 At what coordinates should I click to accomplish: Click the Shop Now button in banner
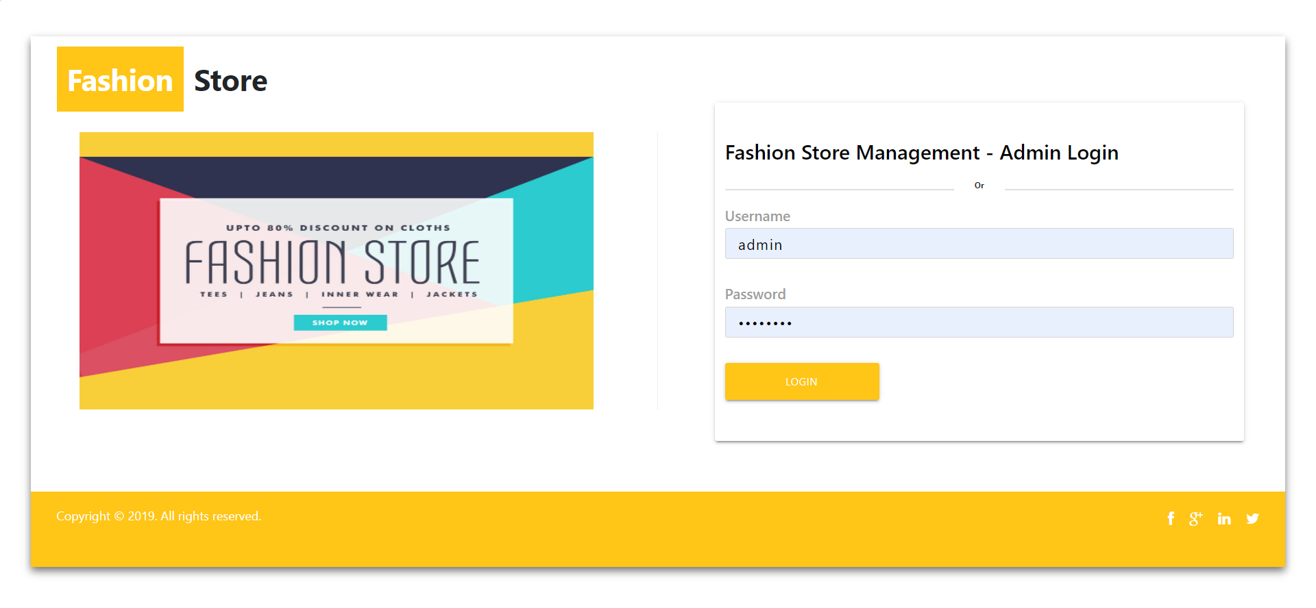(x=340, y=322)
